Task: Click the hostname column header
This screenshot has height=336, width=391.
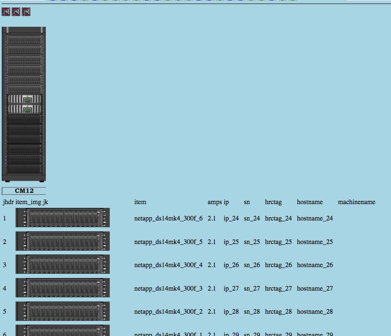Action: click(x=310, y=202)
